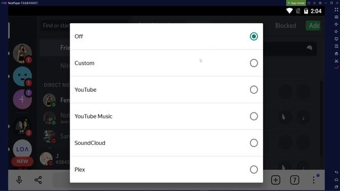The width and height of the screenshot is (340, 191).
Task: Open new tab with plus square icon
Action: click(x=276, y=180)
